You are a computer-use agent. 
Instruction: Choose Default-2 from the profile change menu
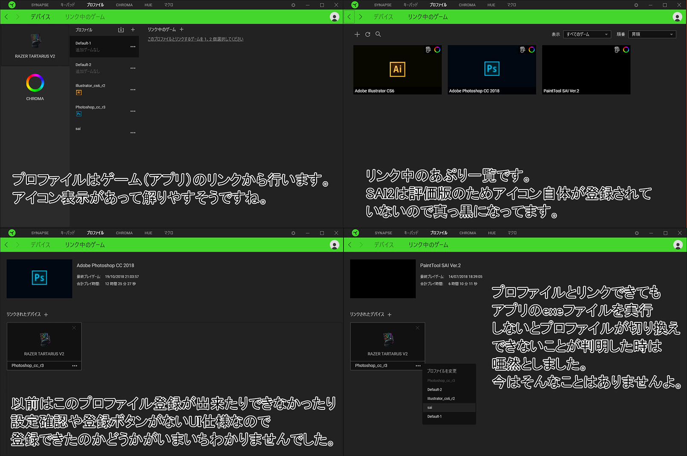449,390
